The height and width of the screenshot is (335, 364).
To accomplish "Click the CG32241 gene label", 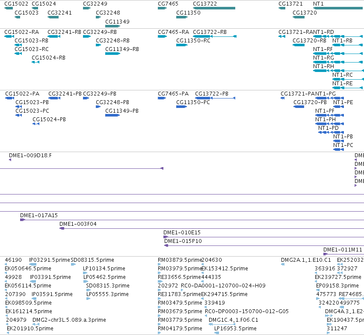I will click(59, 13).
